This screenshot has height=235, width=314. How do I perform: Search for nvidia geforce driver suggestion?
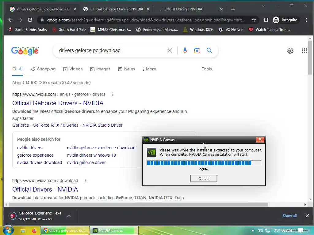86,163
